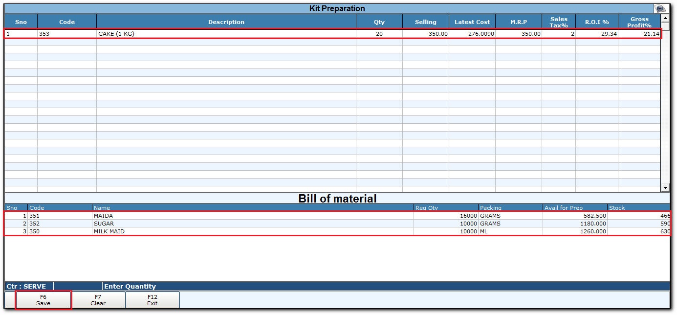Select the MAIDA row name
The height and width of the screenshot is (315, 677).
(x=253, y=216)
